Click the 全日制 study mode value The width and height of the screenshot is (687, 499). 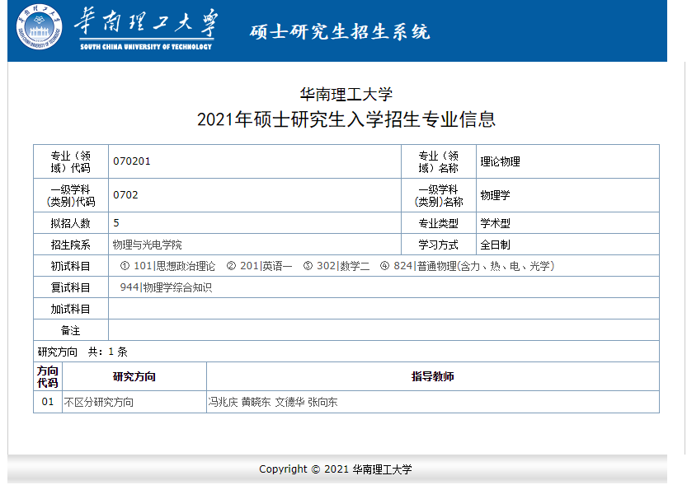(495, 245)
